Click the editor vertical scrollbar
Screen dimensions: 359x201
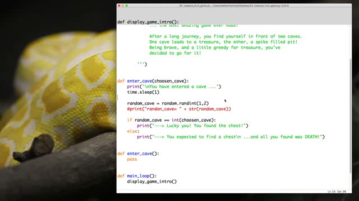click(x=350, y=116)
